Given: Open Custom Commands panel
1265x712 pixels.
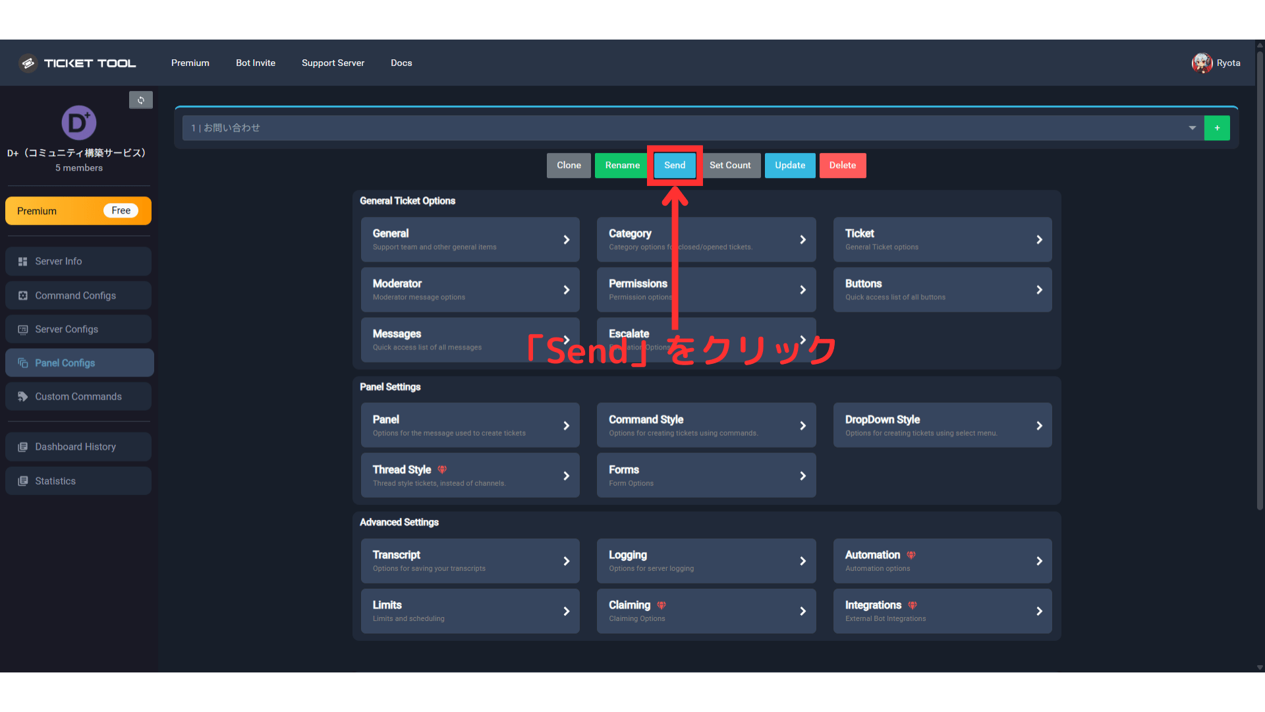Looking at the screenshot, I should coord(78,396).
